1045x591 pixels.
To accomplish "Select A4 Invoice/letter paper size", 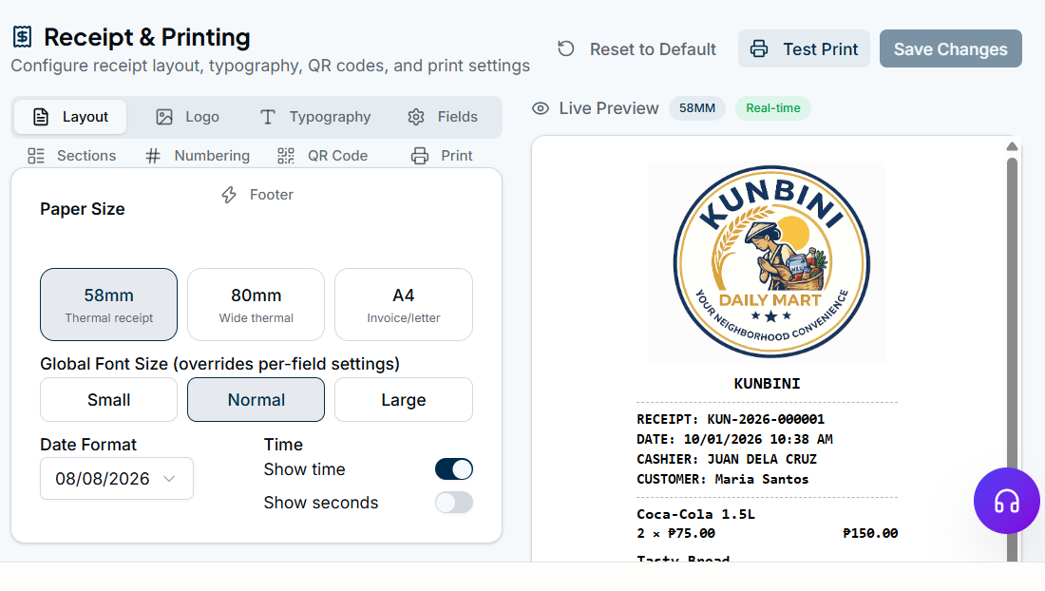I will click(x=403, y=304).
